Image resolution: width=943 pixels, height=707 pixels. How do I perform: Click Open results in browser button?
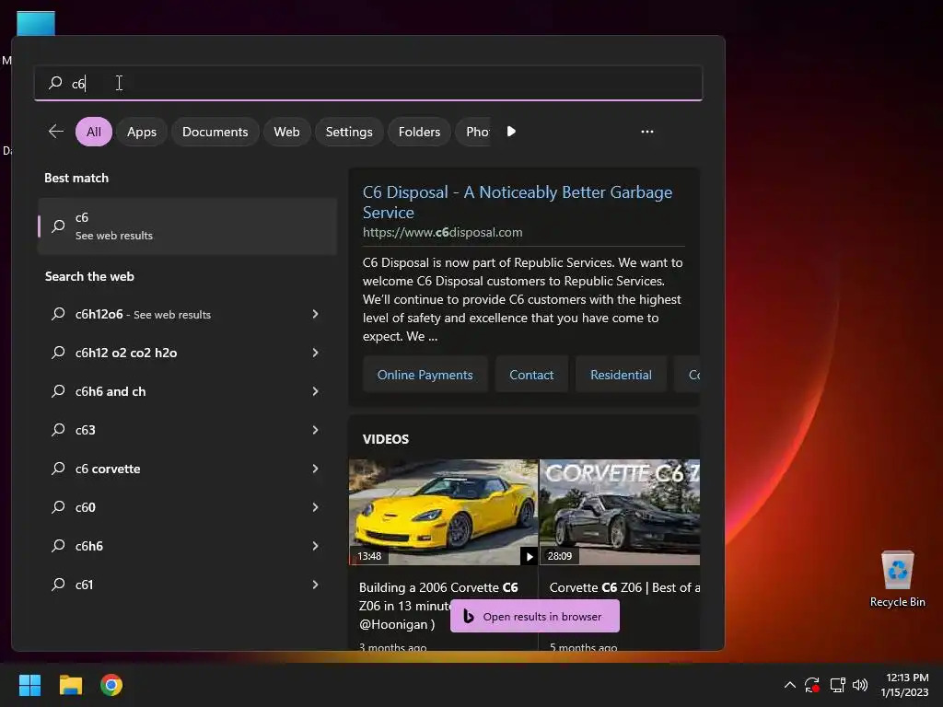[535, 616]
